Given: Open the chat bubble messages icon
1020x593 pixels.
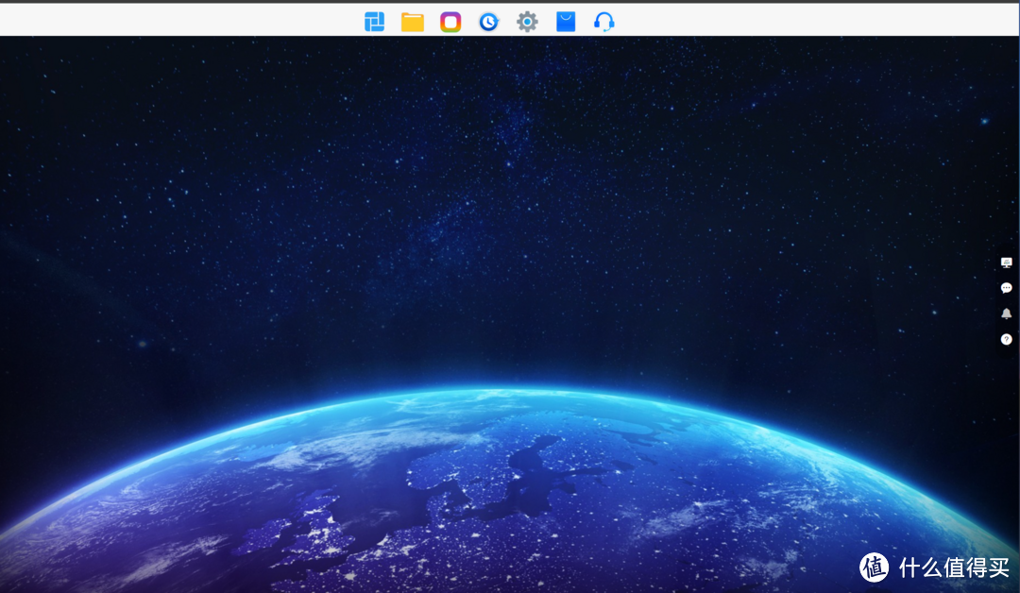Looking at the screenshot, I should click(1006, 288).
